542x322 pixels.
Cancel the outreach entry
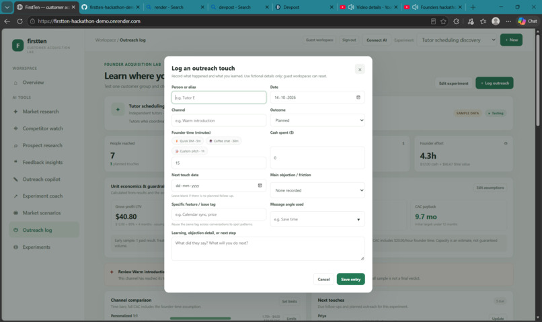coord(323,279)
